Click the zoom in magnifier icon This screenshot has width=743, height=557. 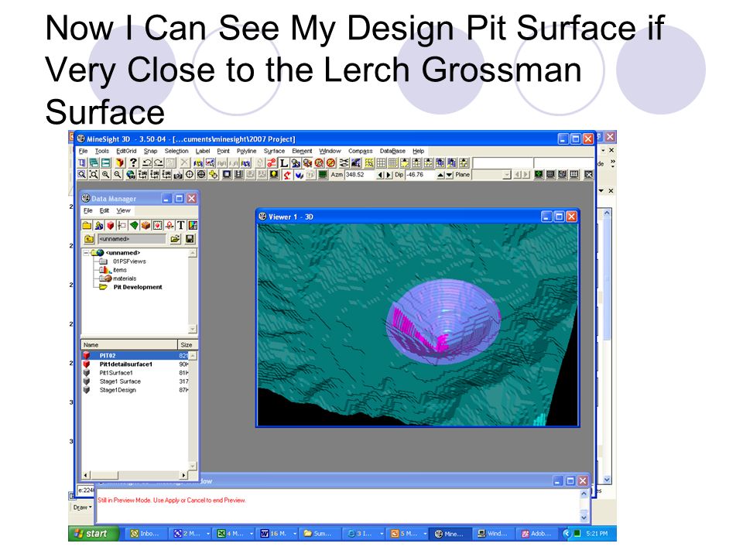click(106, 174)
